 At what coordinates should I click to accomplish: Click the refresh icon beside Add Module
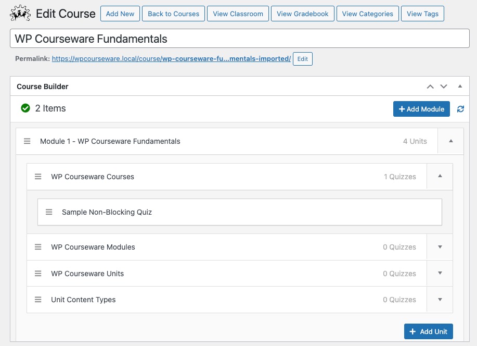click(460, 108)
